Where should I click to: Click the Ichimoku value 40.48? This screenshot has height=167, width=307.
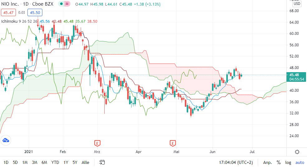point(57,21)
